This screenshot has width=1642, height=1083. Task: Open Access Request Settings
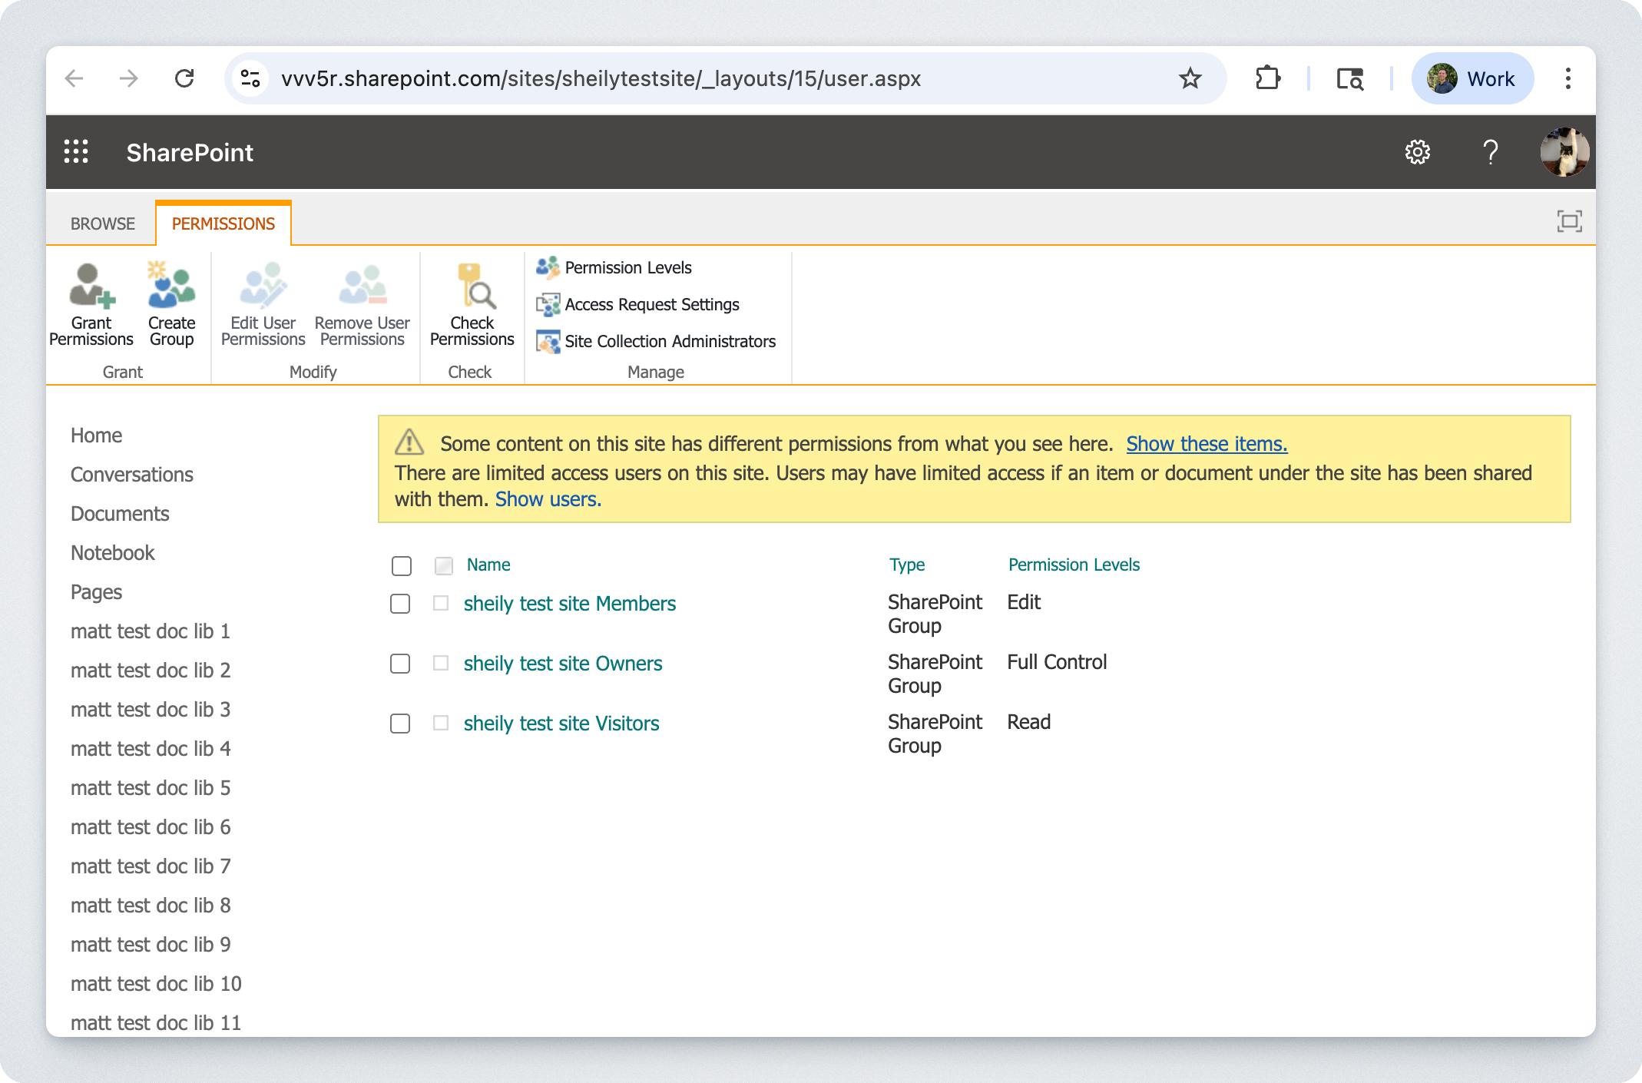[x=651, y=304]
